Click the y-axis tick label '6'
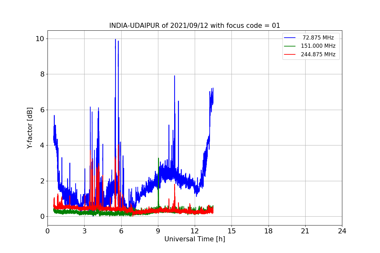 coord(42,110)
